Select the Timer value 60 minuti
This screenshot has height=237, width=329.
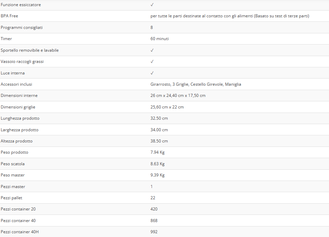[x=160, y=39]
